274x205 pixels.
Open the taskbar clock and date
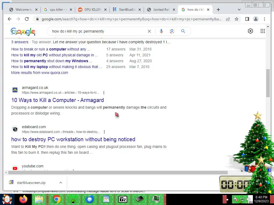(x=261, y=199)
